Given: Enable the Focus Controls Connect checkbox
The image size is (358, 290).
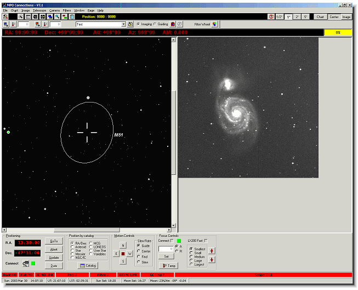Looking at the screenshot, I should 172,241.
